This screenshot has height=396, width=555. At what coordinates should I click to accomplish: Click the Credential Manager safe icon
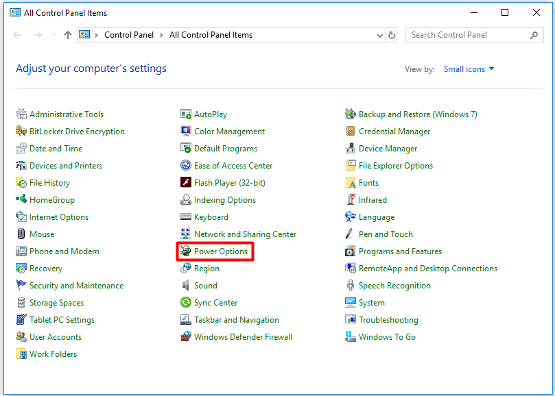coord(351,131)
